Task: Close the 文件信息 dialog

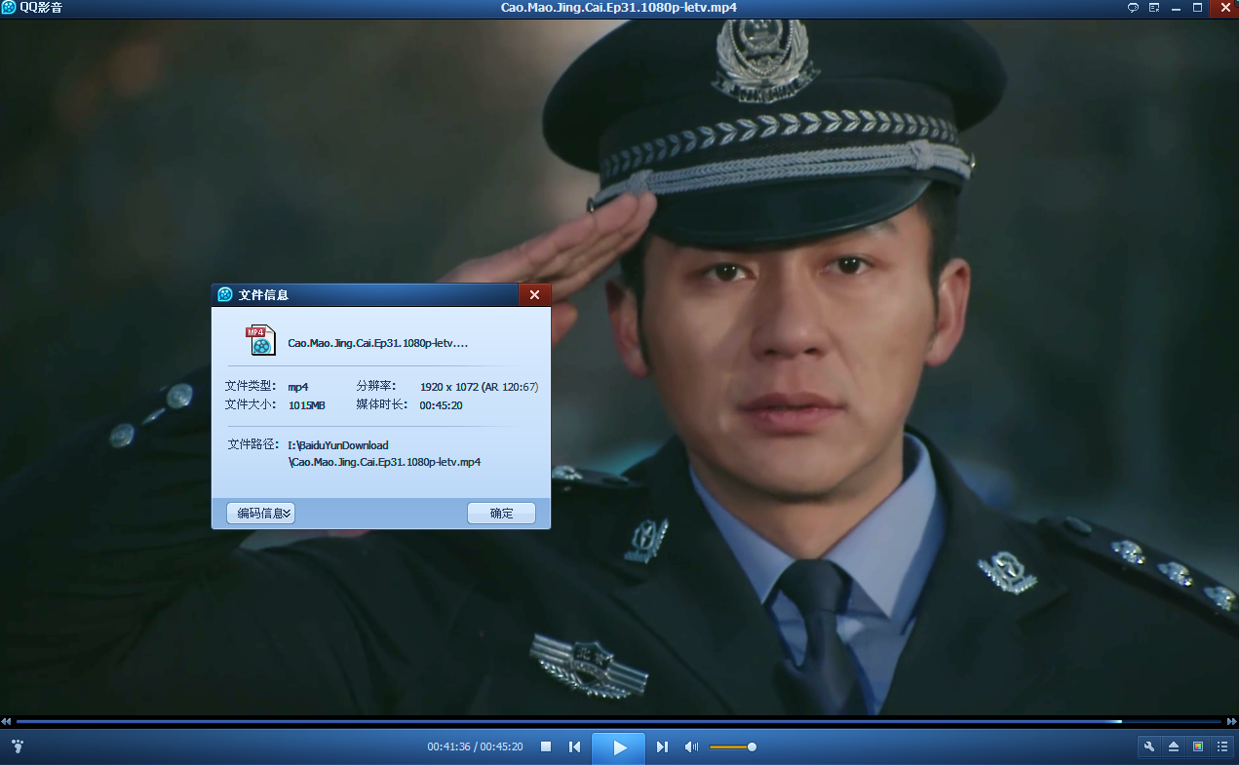Action: (x=534, y=293)
